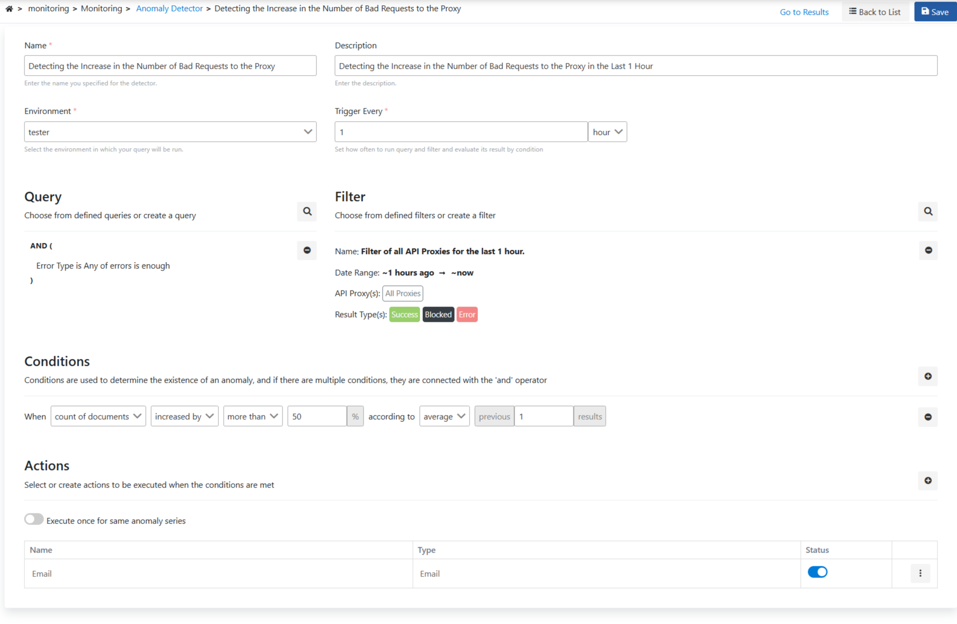Image resolution: width=957 pixels, height=624 pixels.
Task: Click the home icon in breadcrumb
Action: click(9, 8)
